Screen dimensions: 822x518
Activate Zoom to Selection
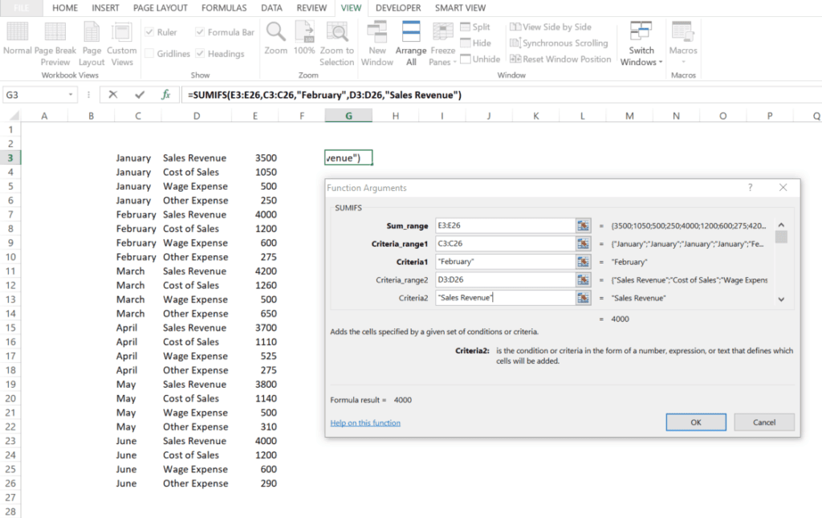coord(336,42)
